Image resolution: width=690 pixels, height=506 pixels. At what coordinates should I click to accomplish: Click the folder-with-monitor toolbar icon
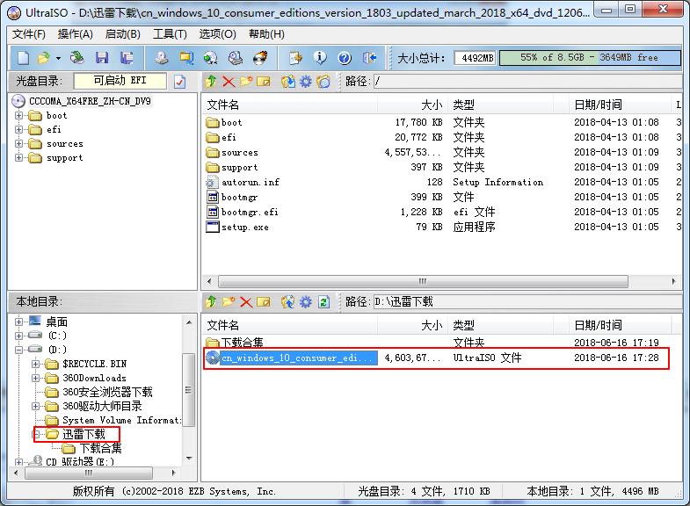[x=186, y=58]
